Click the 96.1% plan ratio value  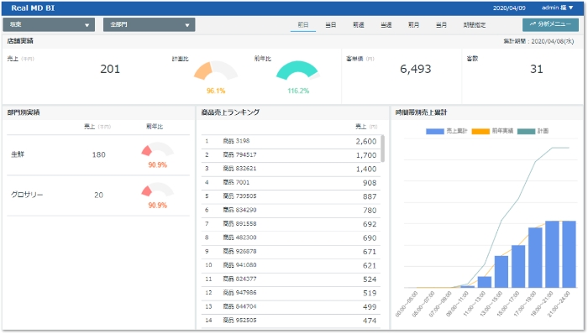click(216, 91)
